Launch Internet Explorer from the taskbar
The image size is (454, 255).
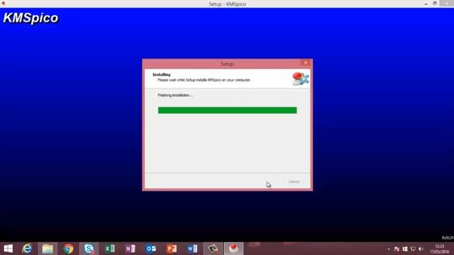pyautogui.click(x=27, y=249)
